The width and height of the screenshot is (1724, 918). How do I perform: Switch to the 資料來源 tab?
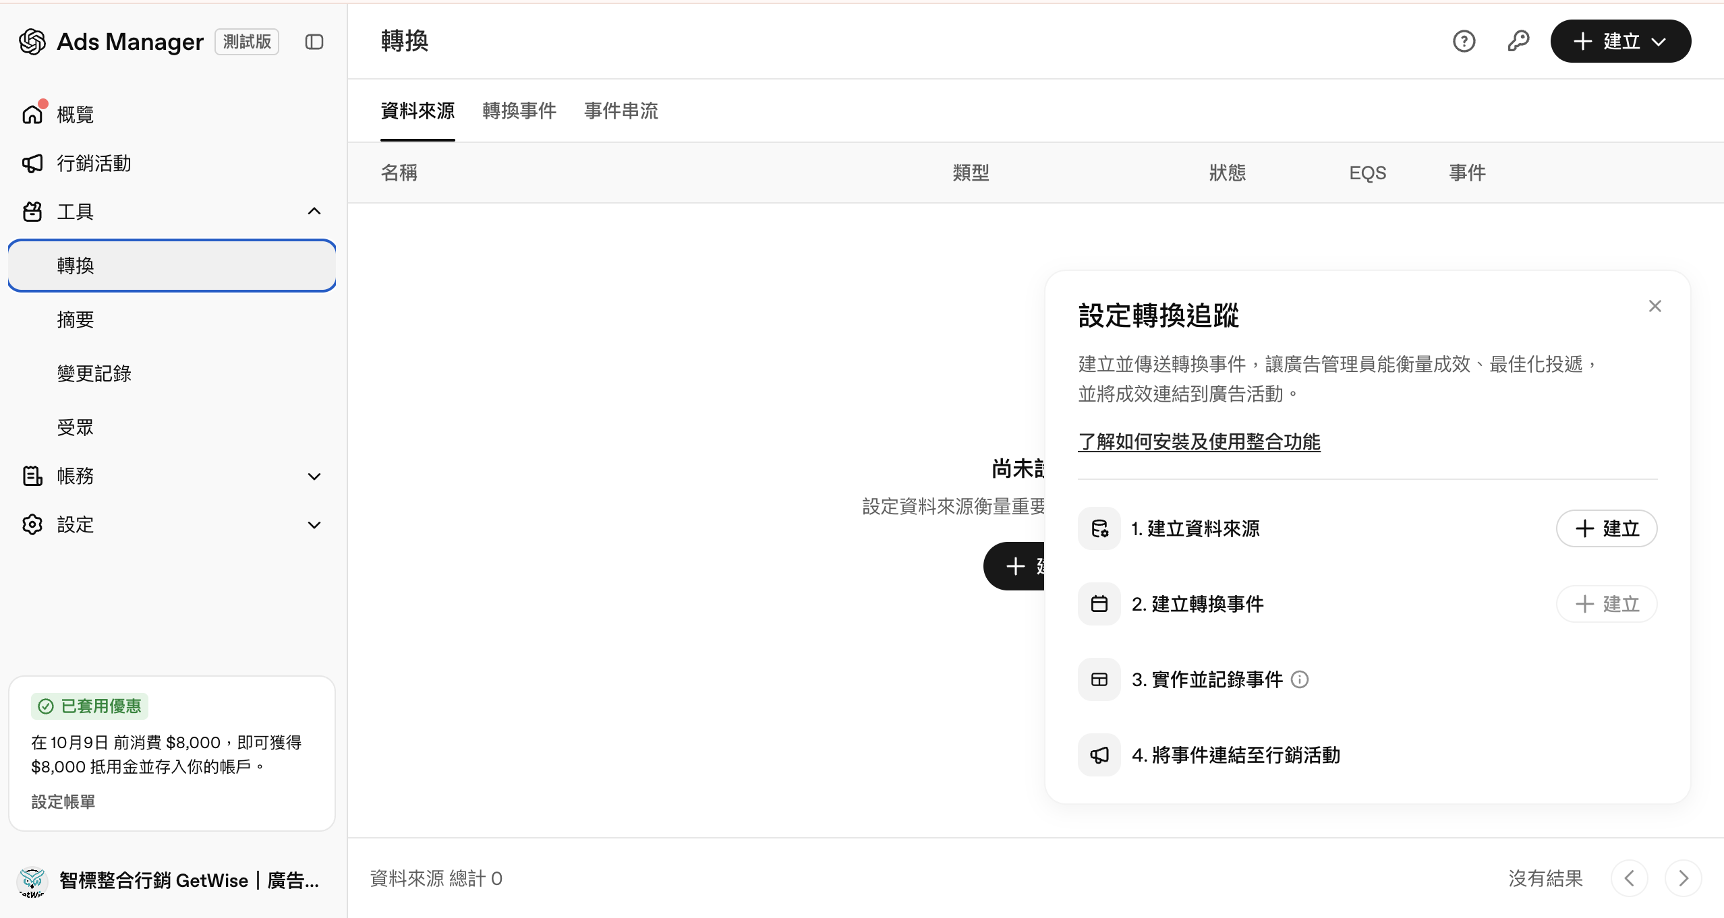pyautogui.click(x=418, y=111)
